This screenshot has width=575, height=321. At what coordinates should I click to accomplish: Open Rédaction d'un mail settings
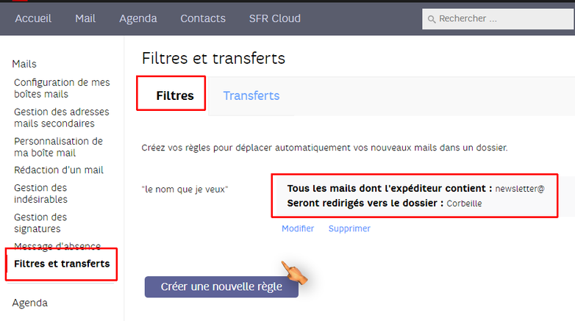[59, 170]
